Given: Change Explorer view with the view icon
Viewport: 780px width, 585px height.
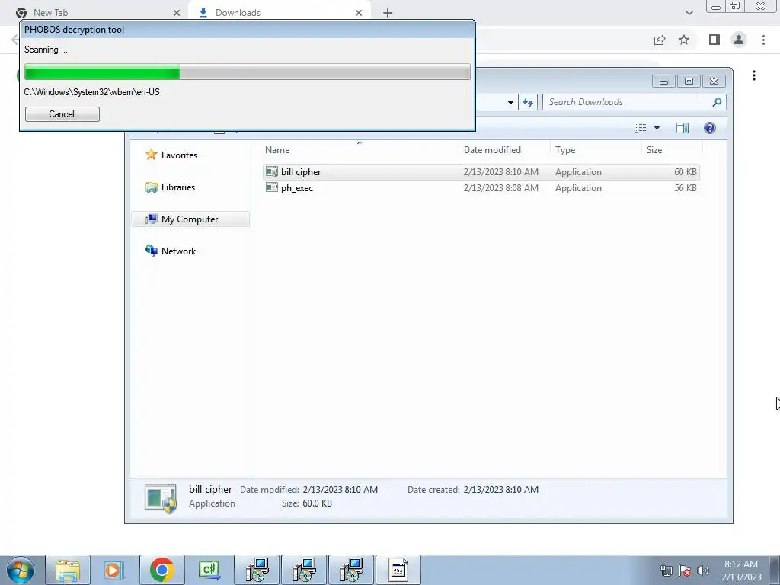Looking at the screenshot, I should coord(640,128).
